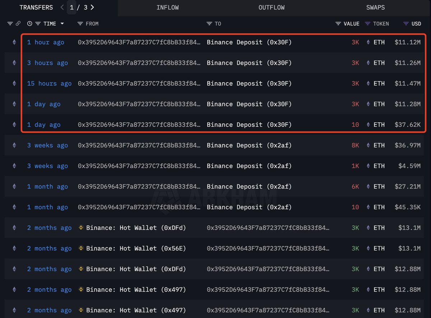Click the chain filter icon at far left of header
The width and height of the screenshot is (431, 318).
10,24
